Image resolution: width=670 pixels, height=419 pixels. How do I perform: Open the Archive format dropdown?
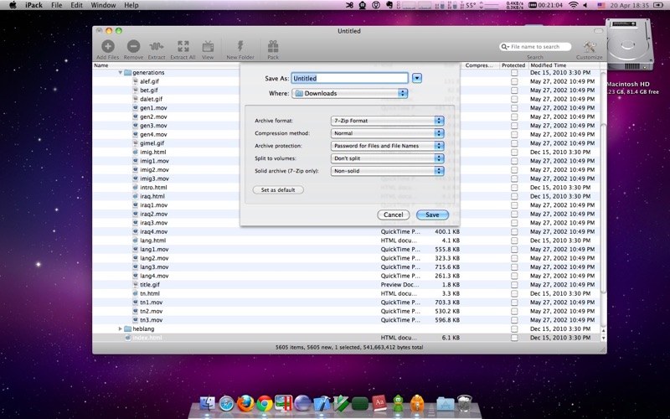[387, 121]
